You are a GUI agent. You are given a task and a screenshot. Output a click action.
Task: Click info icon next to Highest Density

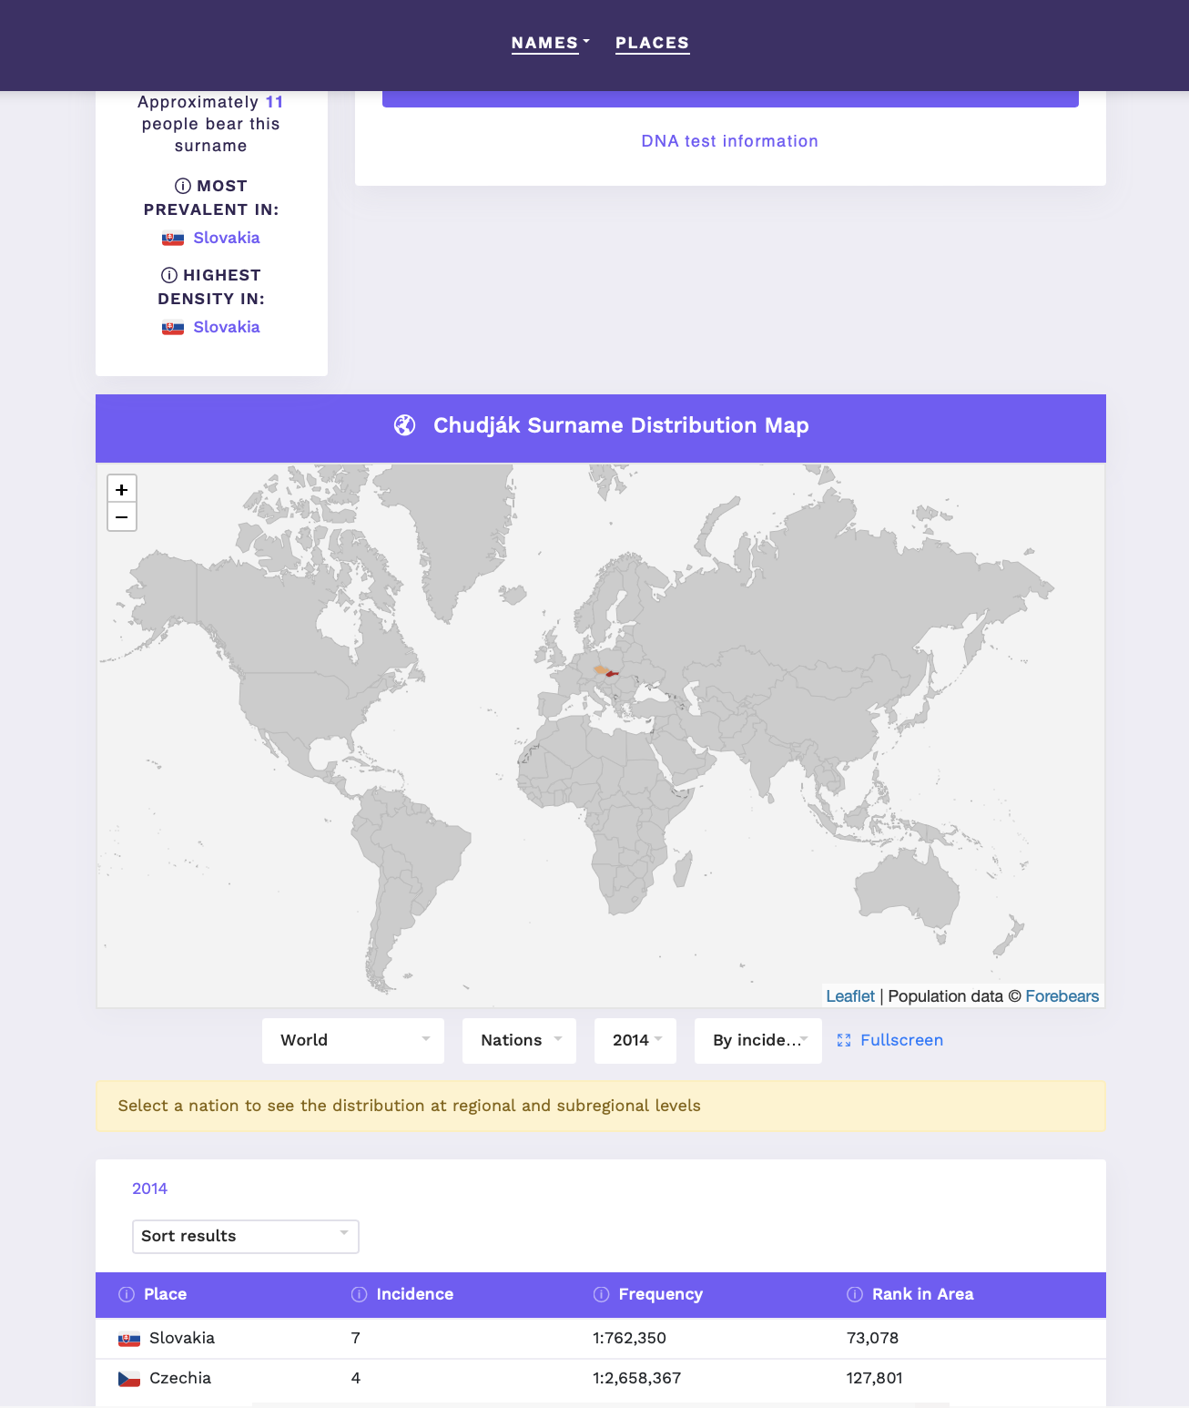pos(169,275)
